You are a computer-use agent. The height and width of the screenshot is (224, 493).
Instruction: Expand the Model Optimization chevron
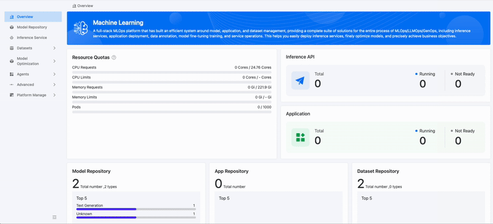point(54,61)
